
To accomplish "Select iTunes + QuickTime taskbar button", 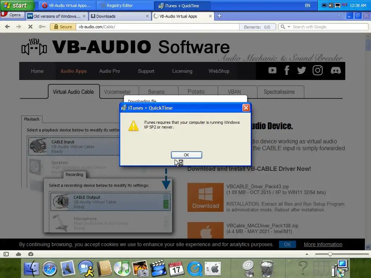I will tap(182, 5).
